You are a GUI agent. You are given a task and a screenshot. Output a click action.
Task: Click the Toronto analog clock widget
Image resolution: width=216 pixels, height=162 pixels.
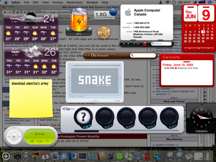point(201,118)
